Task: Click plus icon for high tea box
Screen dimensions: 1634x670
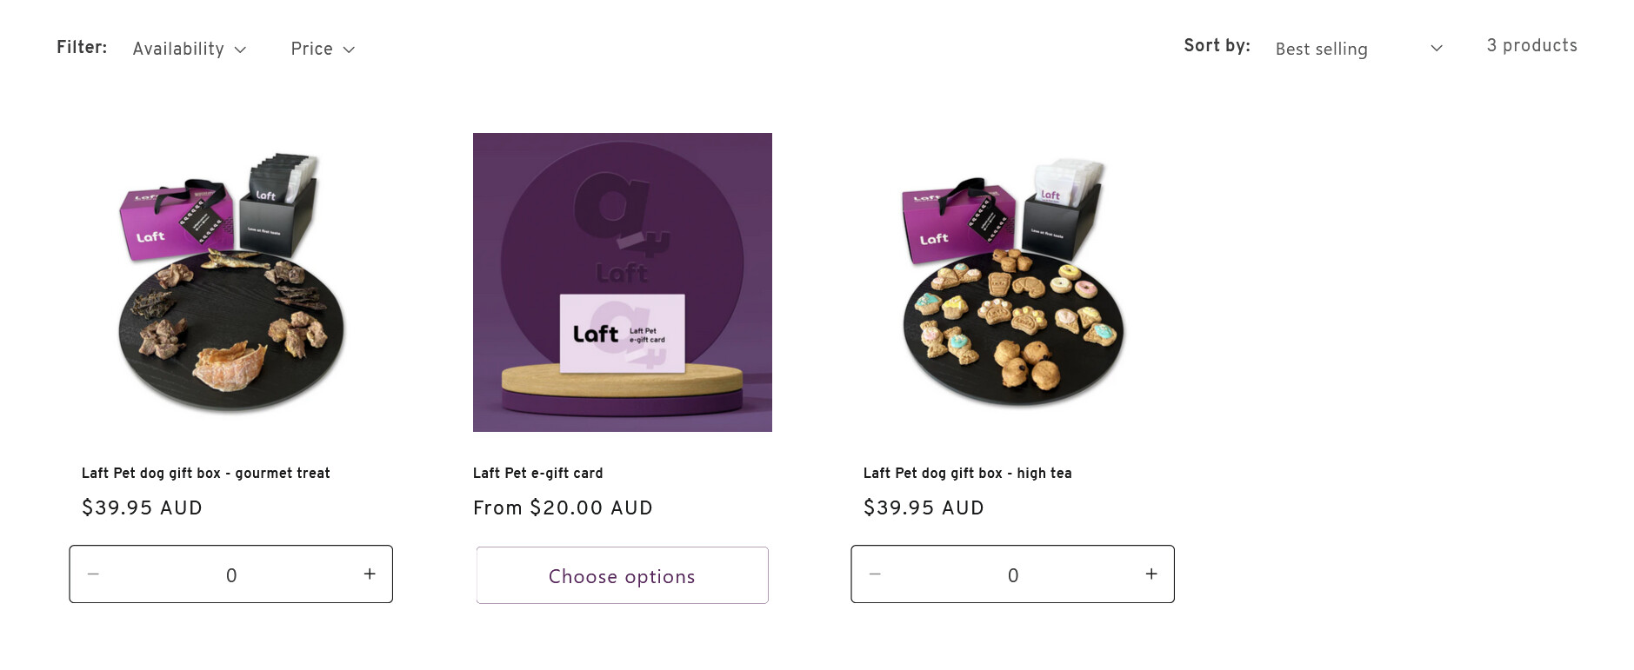Action: 1151,574
